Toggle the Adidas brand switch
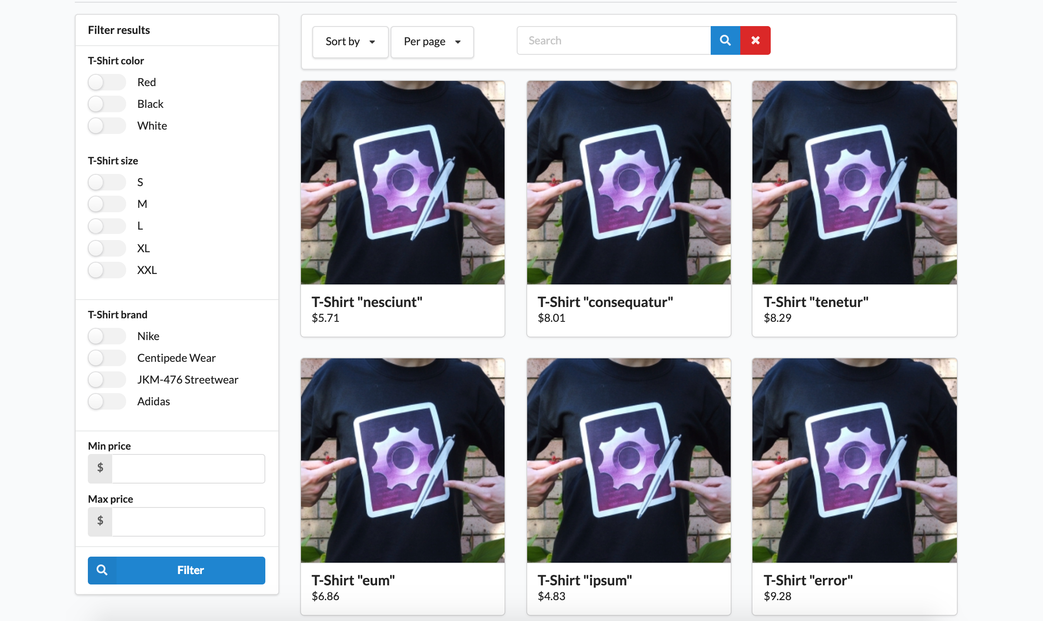 [107, 401]
